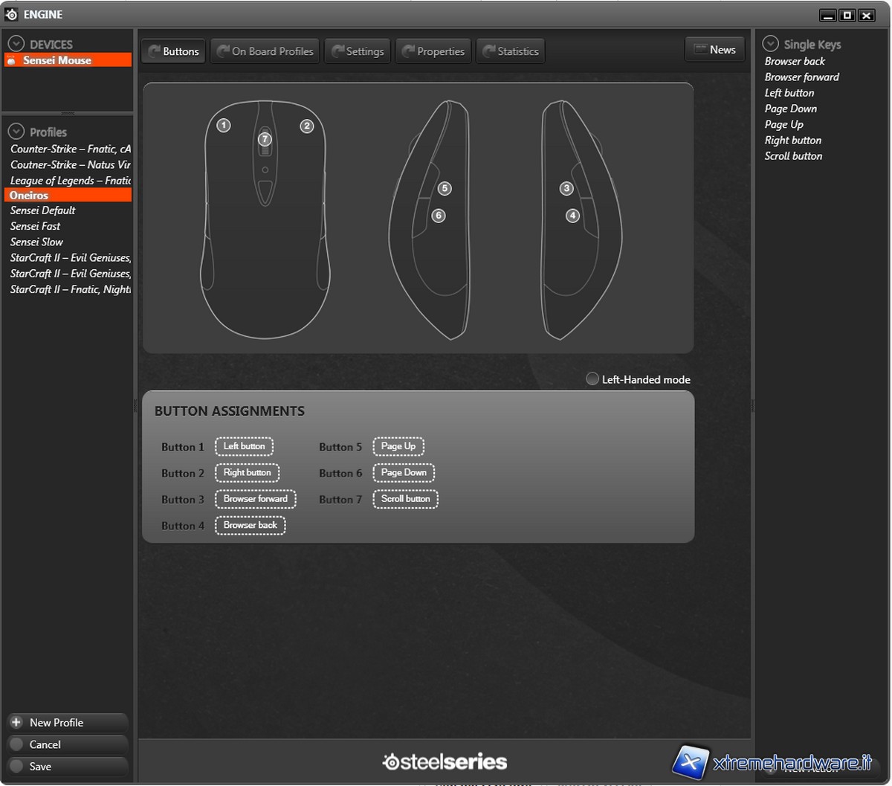Click button marker 1 on mouse diagram
This screenshot has width=892, height=786.
click(x=224, y=126)
